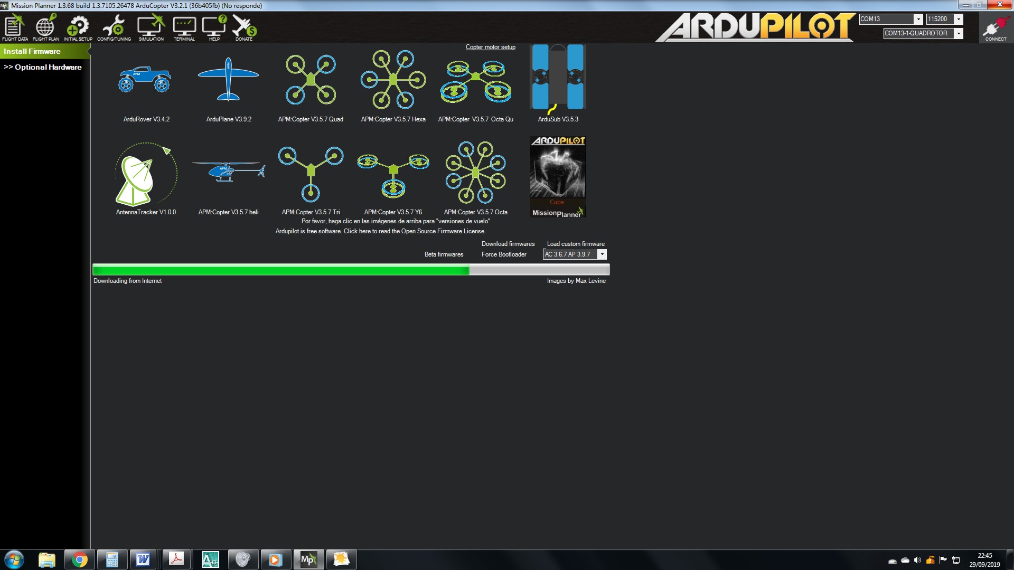The image size is (1014, 570).
Task: Open the Terminal icon
Action: (x=184, y=27)
